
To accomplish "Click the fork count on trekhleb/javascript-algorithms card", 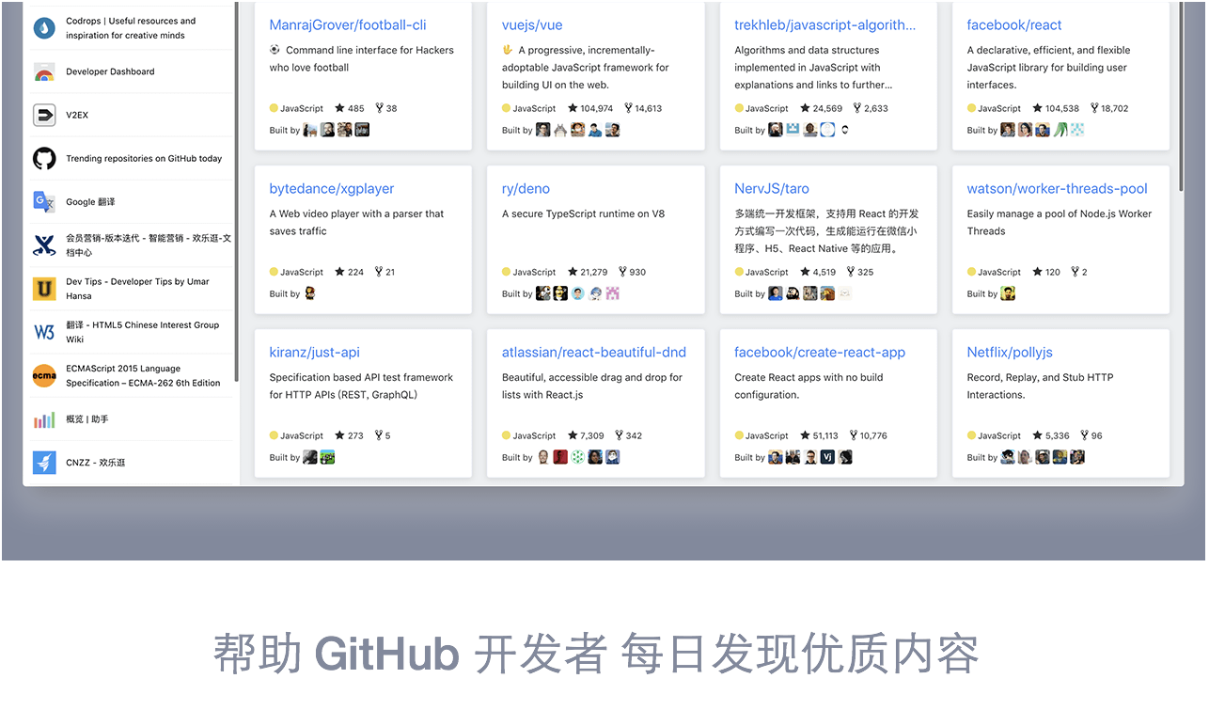I will [x=871, y=108].
